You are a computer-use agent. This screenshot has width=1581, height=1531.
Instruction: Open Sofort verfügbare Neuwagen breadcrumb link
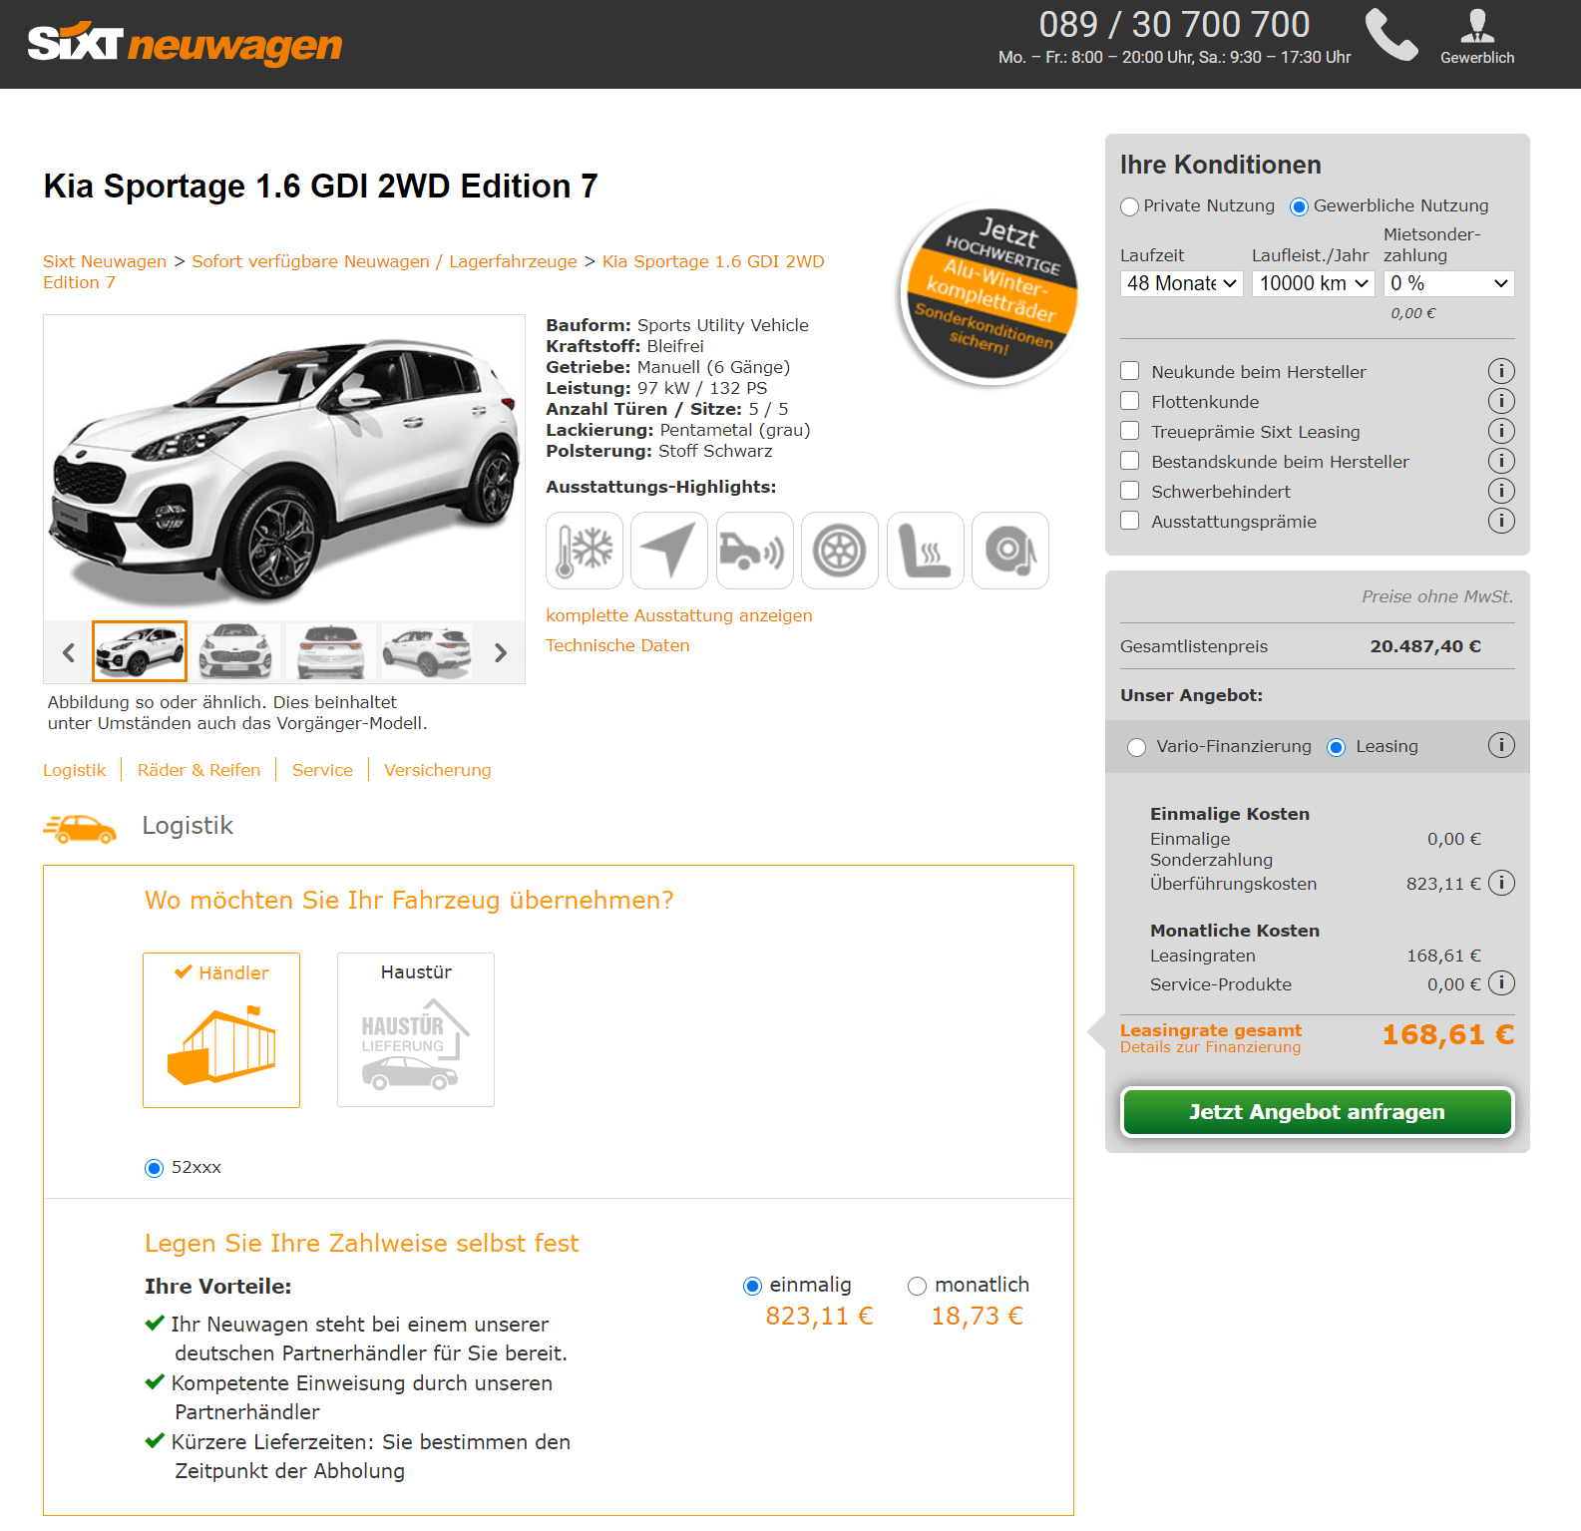click(384, 261)
